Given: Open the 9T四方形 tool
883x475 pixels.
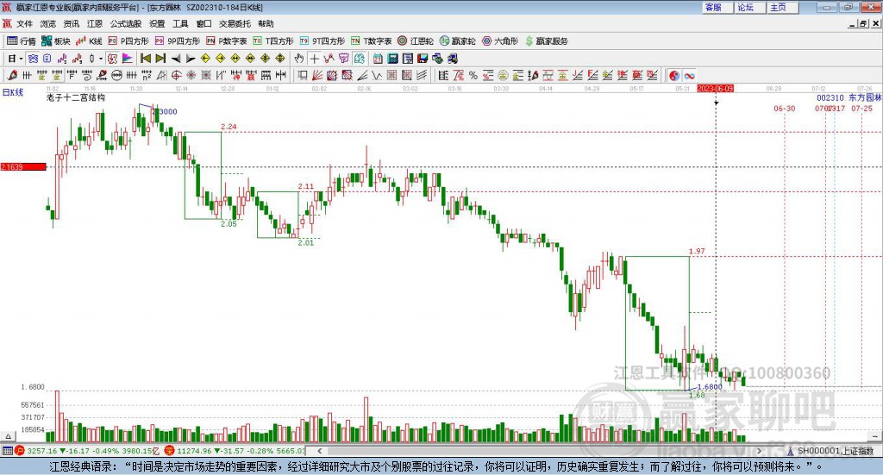Looking at the screenshot, I should (x=323, y=41).
